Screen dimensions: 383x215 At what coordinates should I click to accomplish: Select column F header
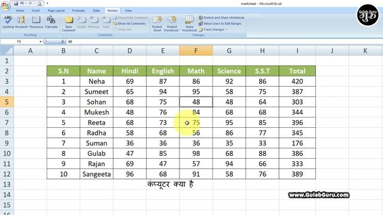pyautogui.click(x=196, y=51)
